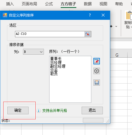Switch to the 数据 tab
Image resolution: width=132 pixels, height=135 pixels.
tap(88, 4)
